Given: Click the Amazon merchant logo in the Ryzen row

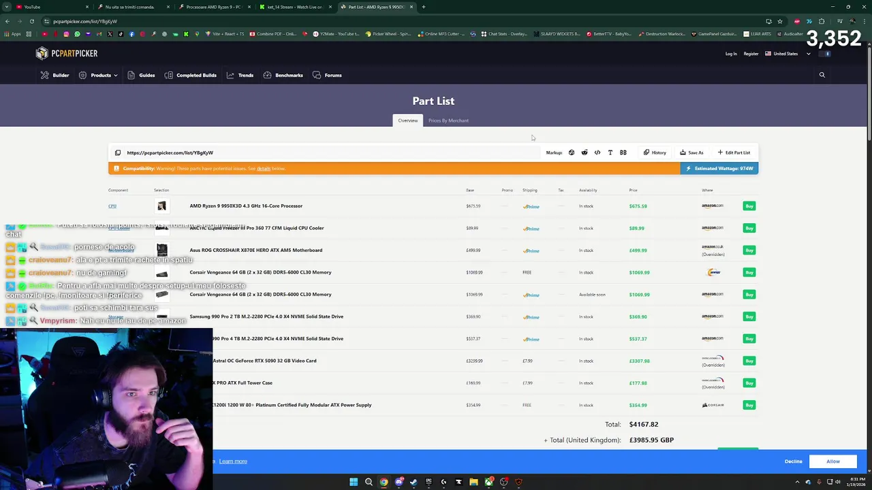Looking at the screenshot, I should point(713,206).
